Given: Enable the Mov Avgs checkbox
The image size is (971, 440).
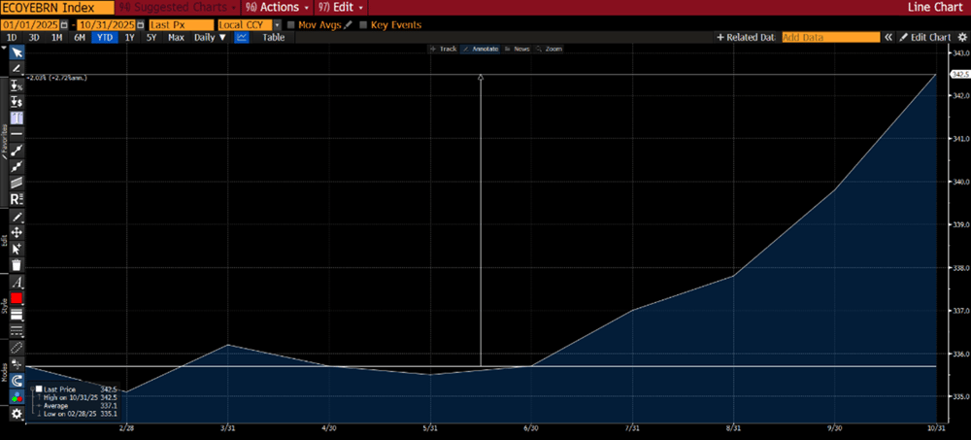Looking at the screenshot, I should pos(291,23).
